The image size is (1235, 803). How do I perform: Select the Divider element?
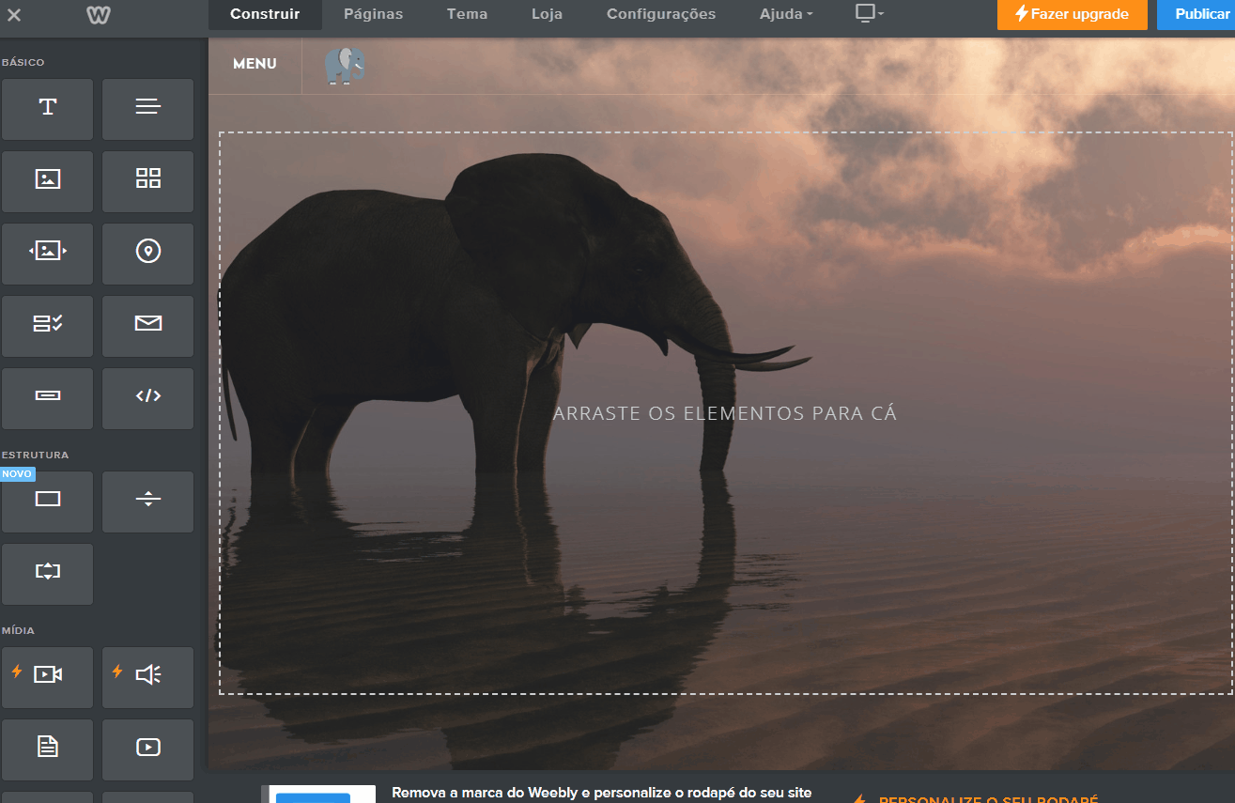(x=147, y=502)
